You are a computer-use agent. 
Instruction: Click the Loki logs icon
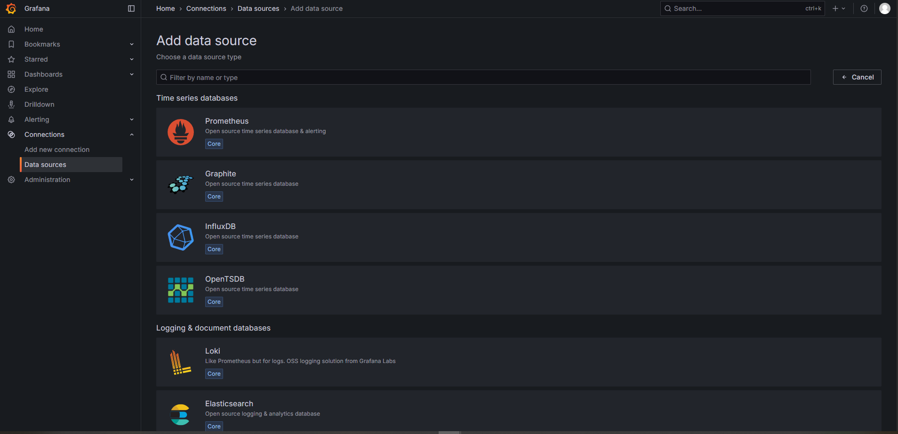(x=181, y=362)
